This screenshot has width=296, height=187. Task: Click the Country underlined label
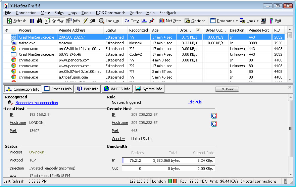click(118, 139)
